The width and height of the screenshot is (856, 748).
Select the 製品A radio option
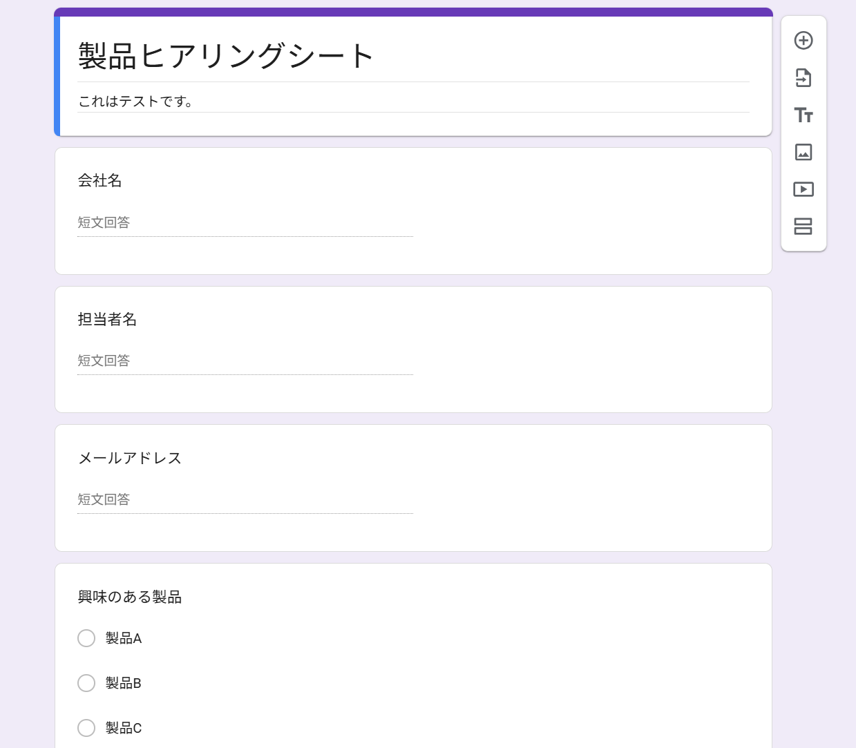(x=86, y=638)
